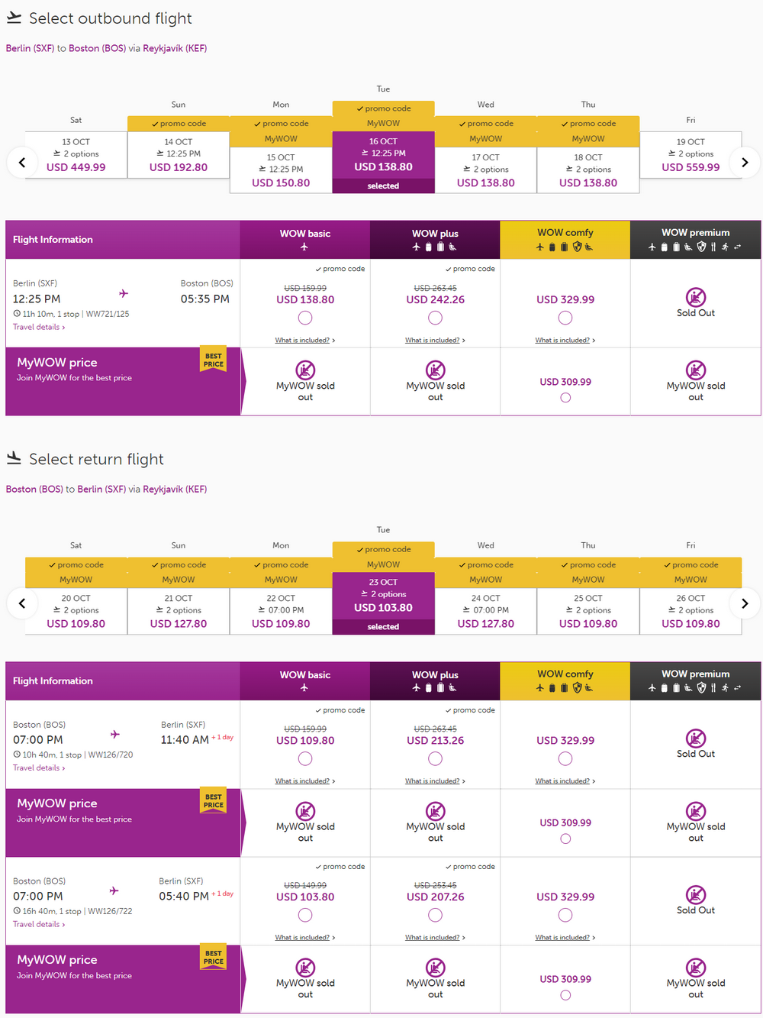Click previous dates arrow in outbound calendar
The image size is (763, 1018).
22,162
